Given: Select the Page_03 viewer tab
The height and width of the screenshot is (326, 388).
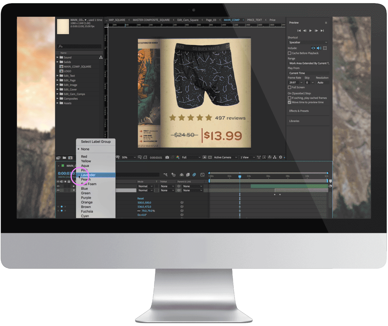Looking at the screenshot, I should pos(211,20).
